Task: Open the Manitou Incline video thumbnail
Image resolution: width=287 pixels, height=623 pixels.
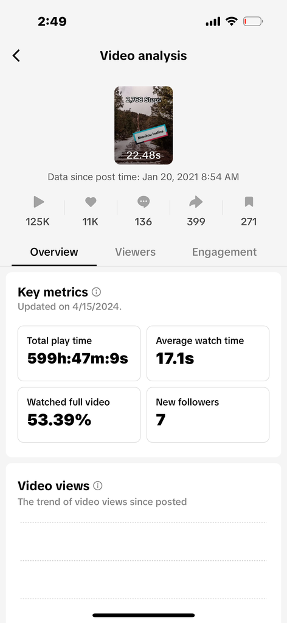Action: [x=143, y=125]
